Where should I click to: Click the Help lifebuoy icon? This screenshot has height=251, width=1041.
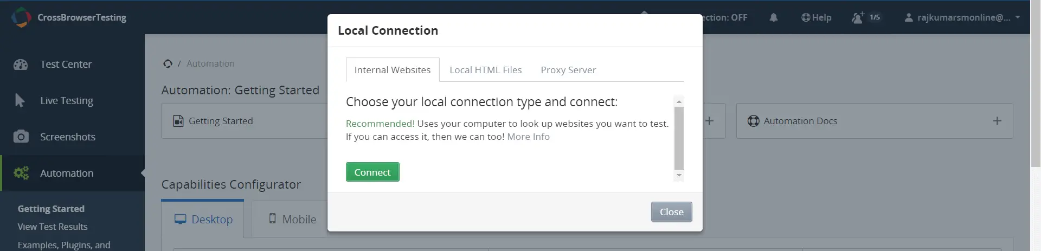pyautogui.click(x=806, y=17)
